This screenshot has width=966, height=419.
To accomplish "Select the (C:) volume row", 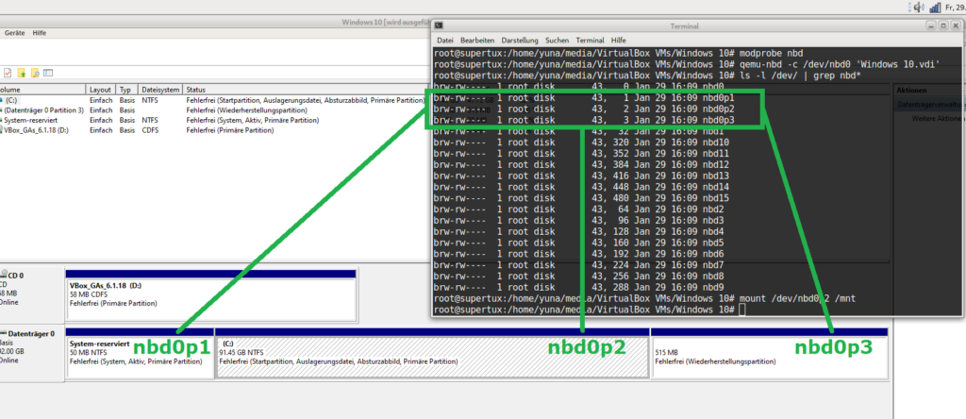I will tap(212, 99).
